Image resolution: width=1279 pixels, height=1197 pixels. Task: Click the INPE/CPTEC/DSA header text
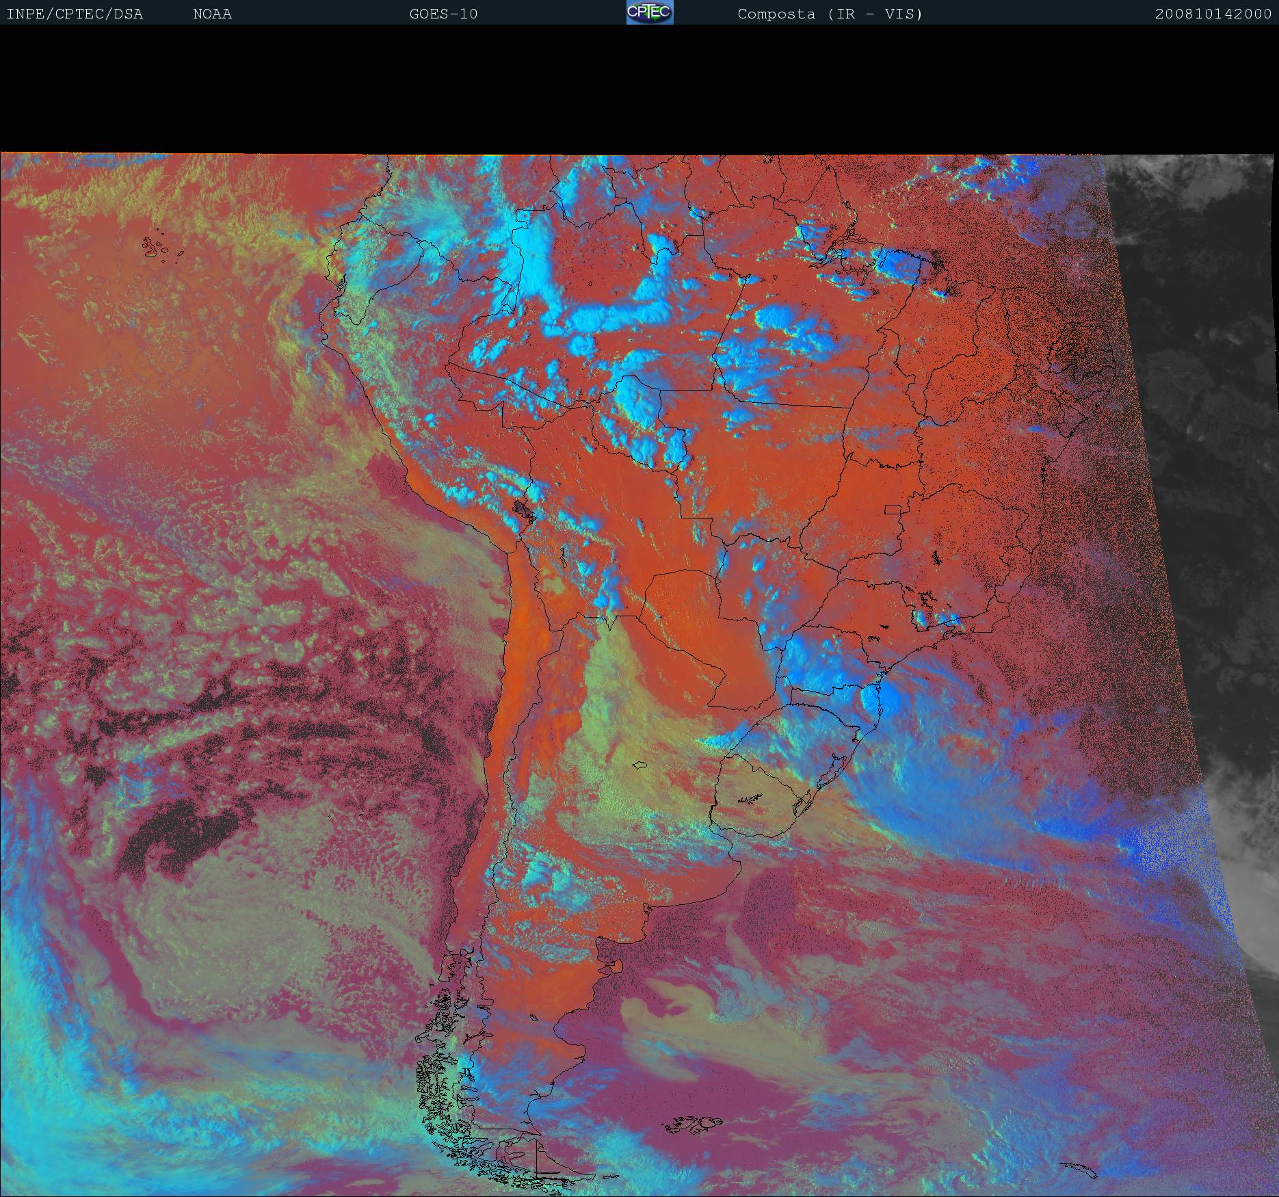coord(75,14)
